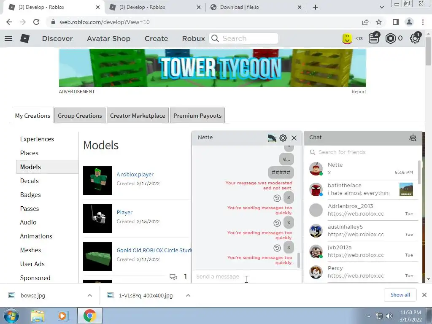Switch to Download | file.io tab
This screenshot has width=432, height=324.
(255, 7)
